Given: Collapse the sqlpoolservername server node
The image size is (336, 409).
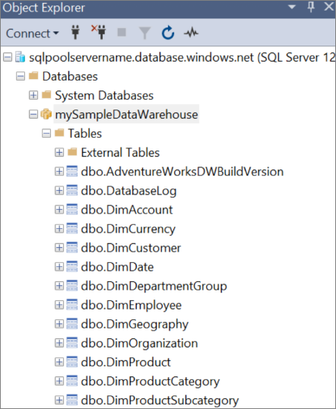Looking at the screenshot, I should (x=8, y=57).
